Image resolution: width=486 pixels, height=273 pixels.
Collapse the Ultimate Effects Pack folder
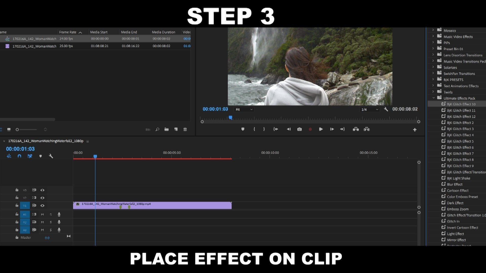tap(433, 98)
